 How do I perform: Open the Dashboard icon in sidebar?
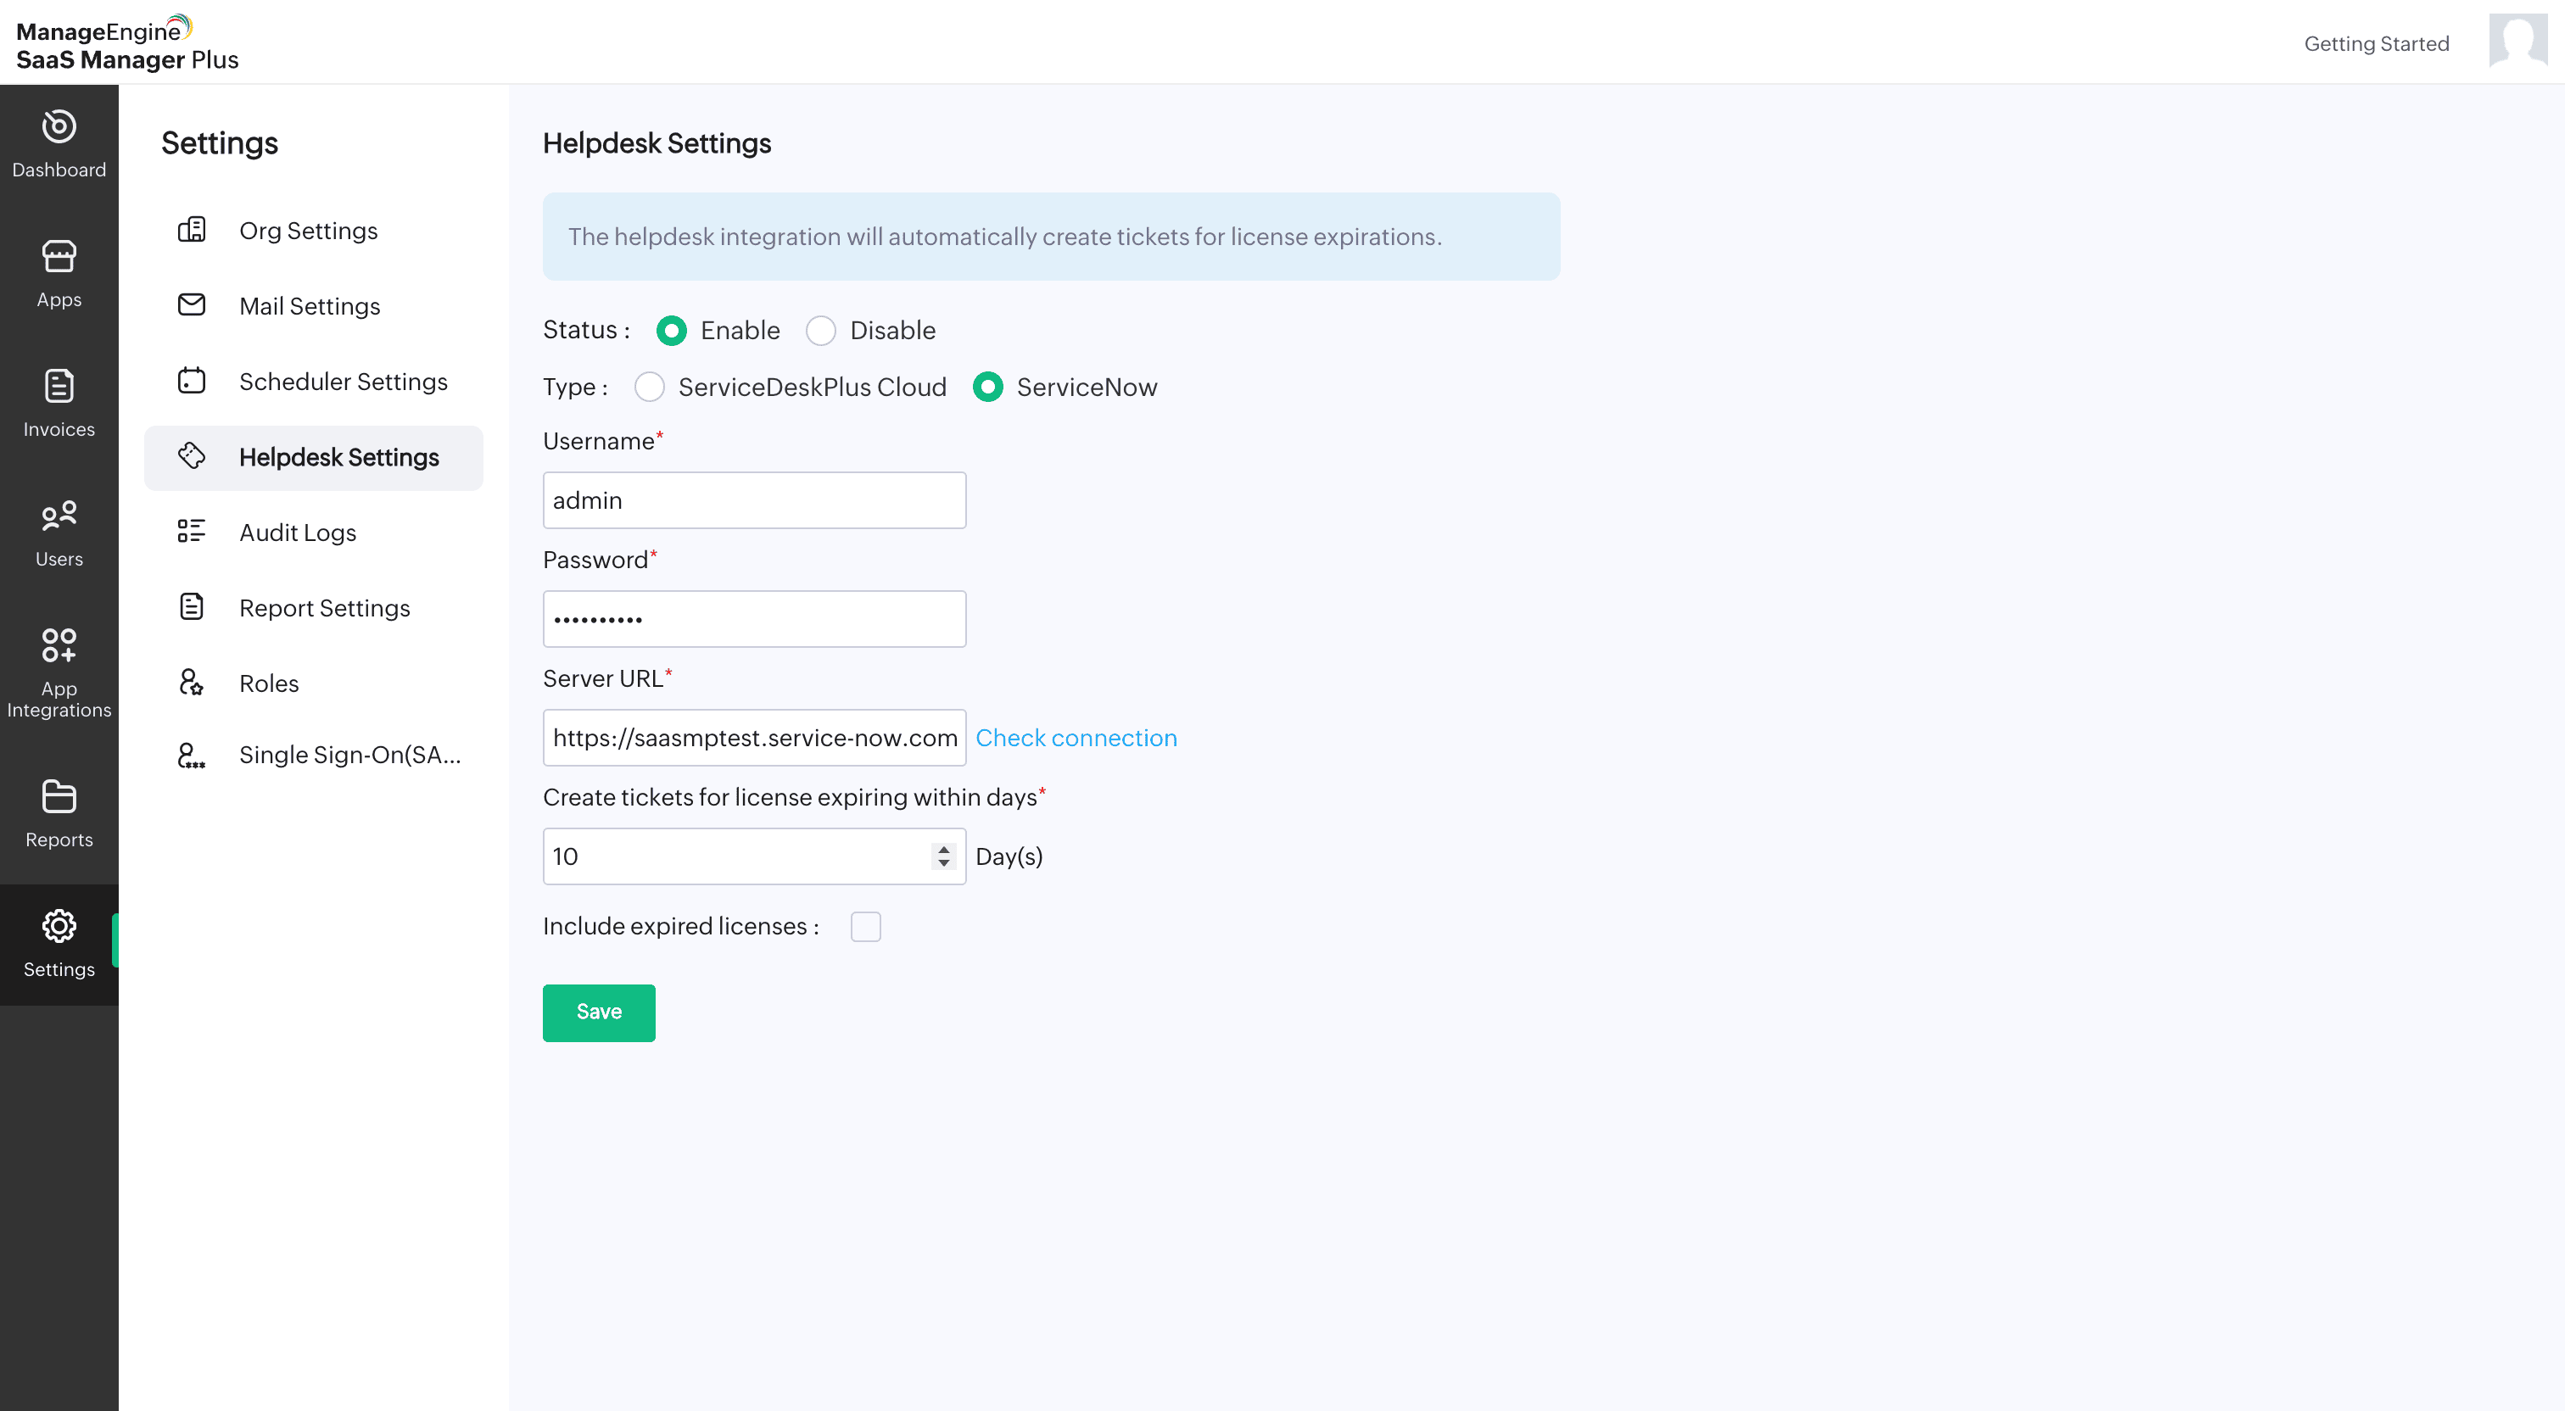[59, 127]
